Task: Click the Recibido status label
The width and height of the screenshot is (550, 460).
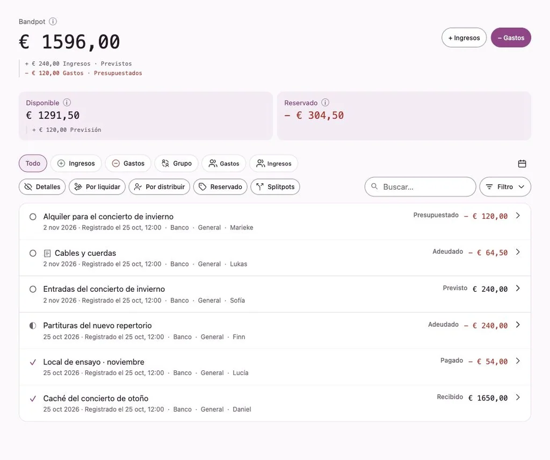Action: [450, 397]
